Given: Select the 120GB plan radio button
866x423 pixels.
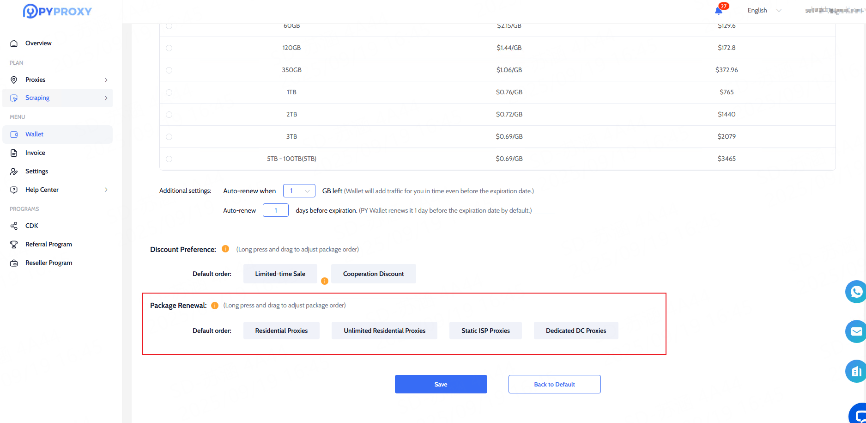Looking at the screenshot, I should coord(169,48).
